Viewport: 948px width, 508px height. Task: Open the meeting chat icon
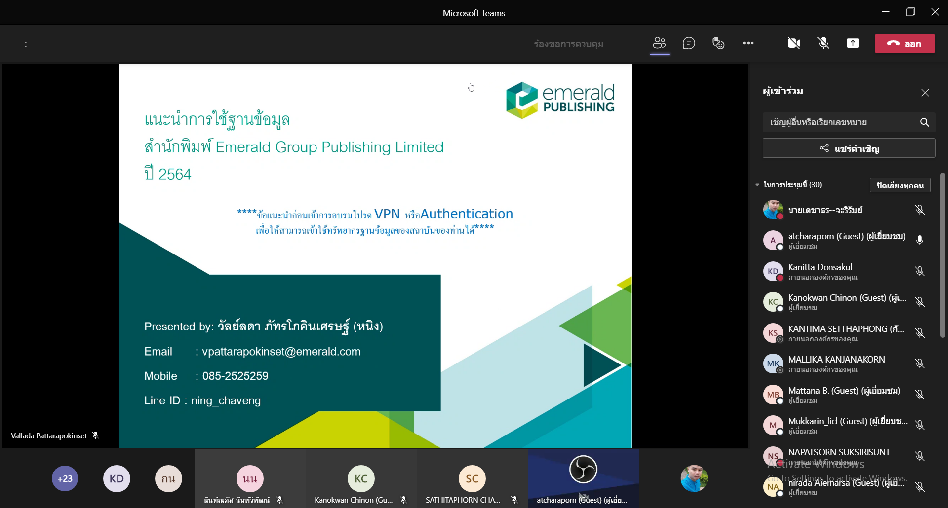(x=689, y=43)
